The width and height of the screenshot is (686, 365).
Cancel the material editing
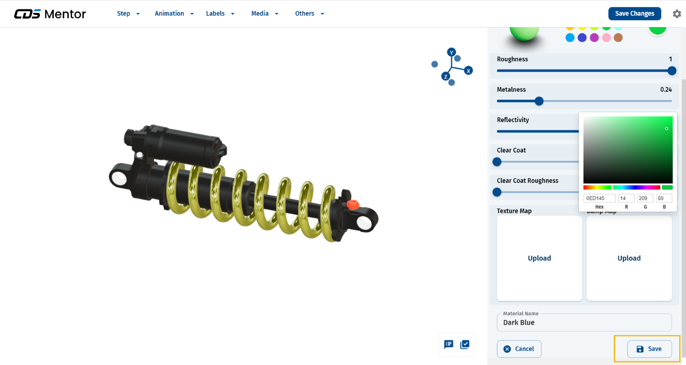[x=519, y=349]
